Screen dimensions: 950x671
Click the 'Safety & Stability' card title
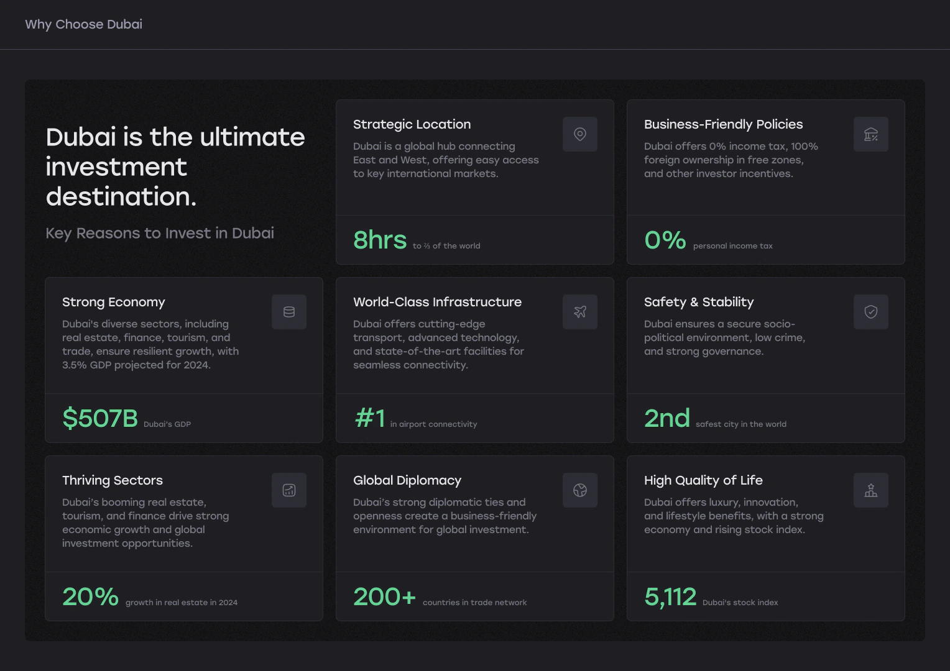pos(699,302)
